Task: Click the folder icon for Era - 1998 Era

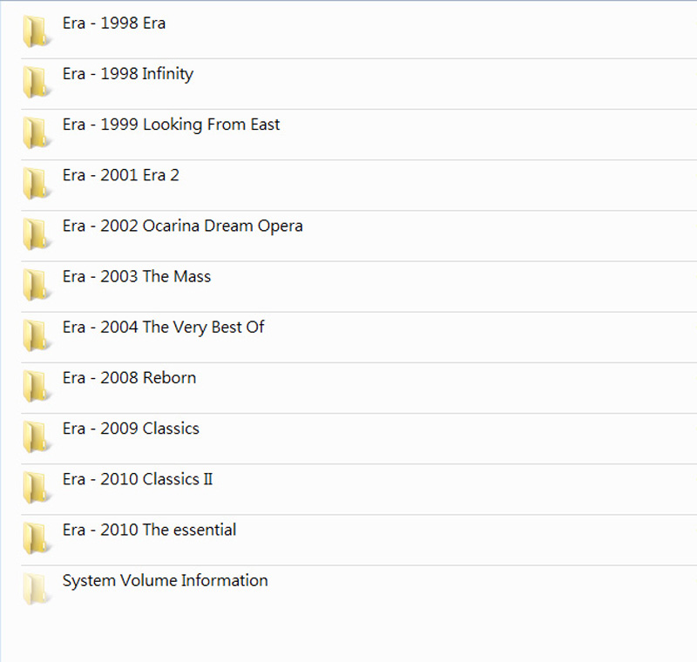Action: [36, 32]
